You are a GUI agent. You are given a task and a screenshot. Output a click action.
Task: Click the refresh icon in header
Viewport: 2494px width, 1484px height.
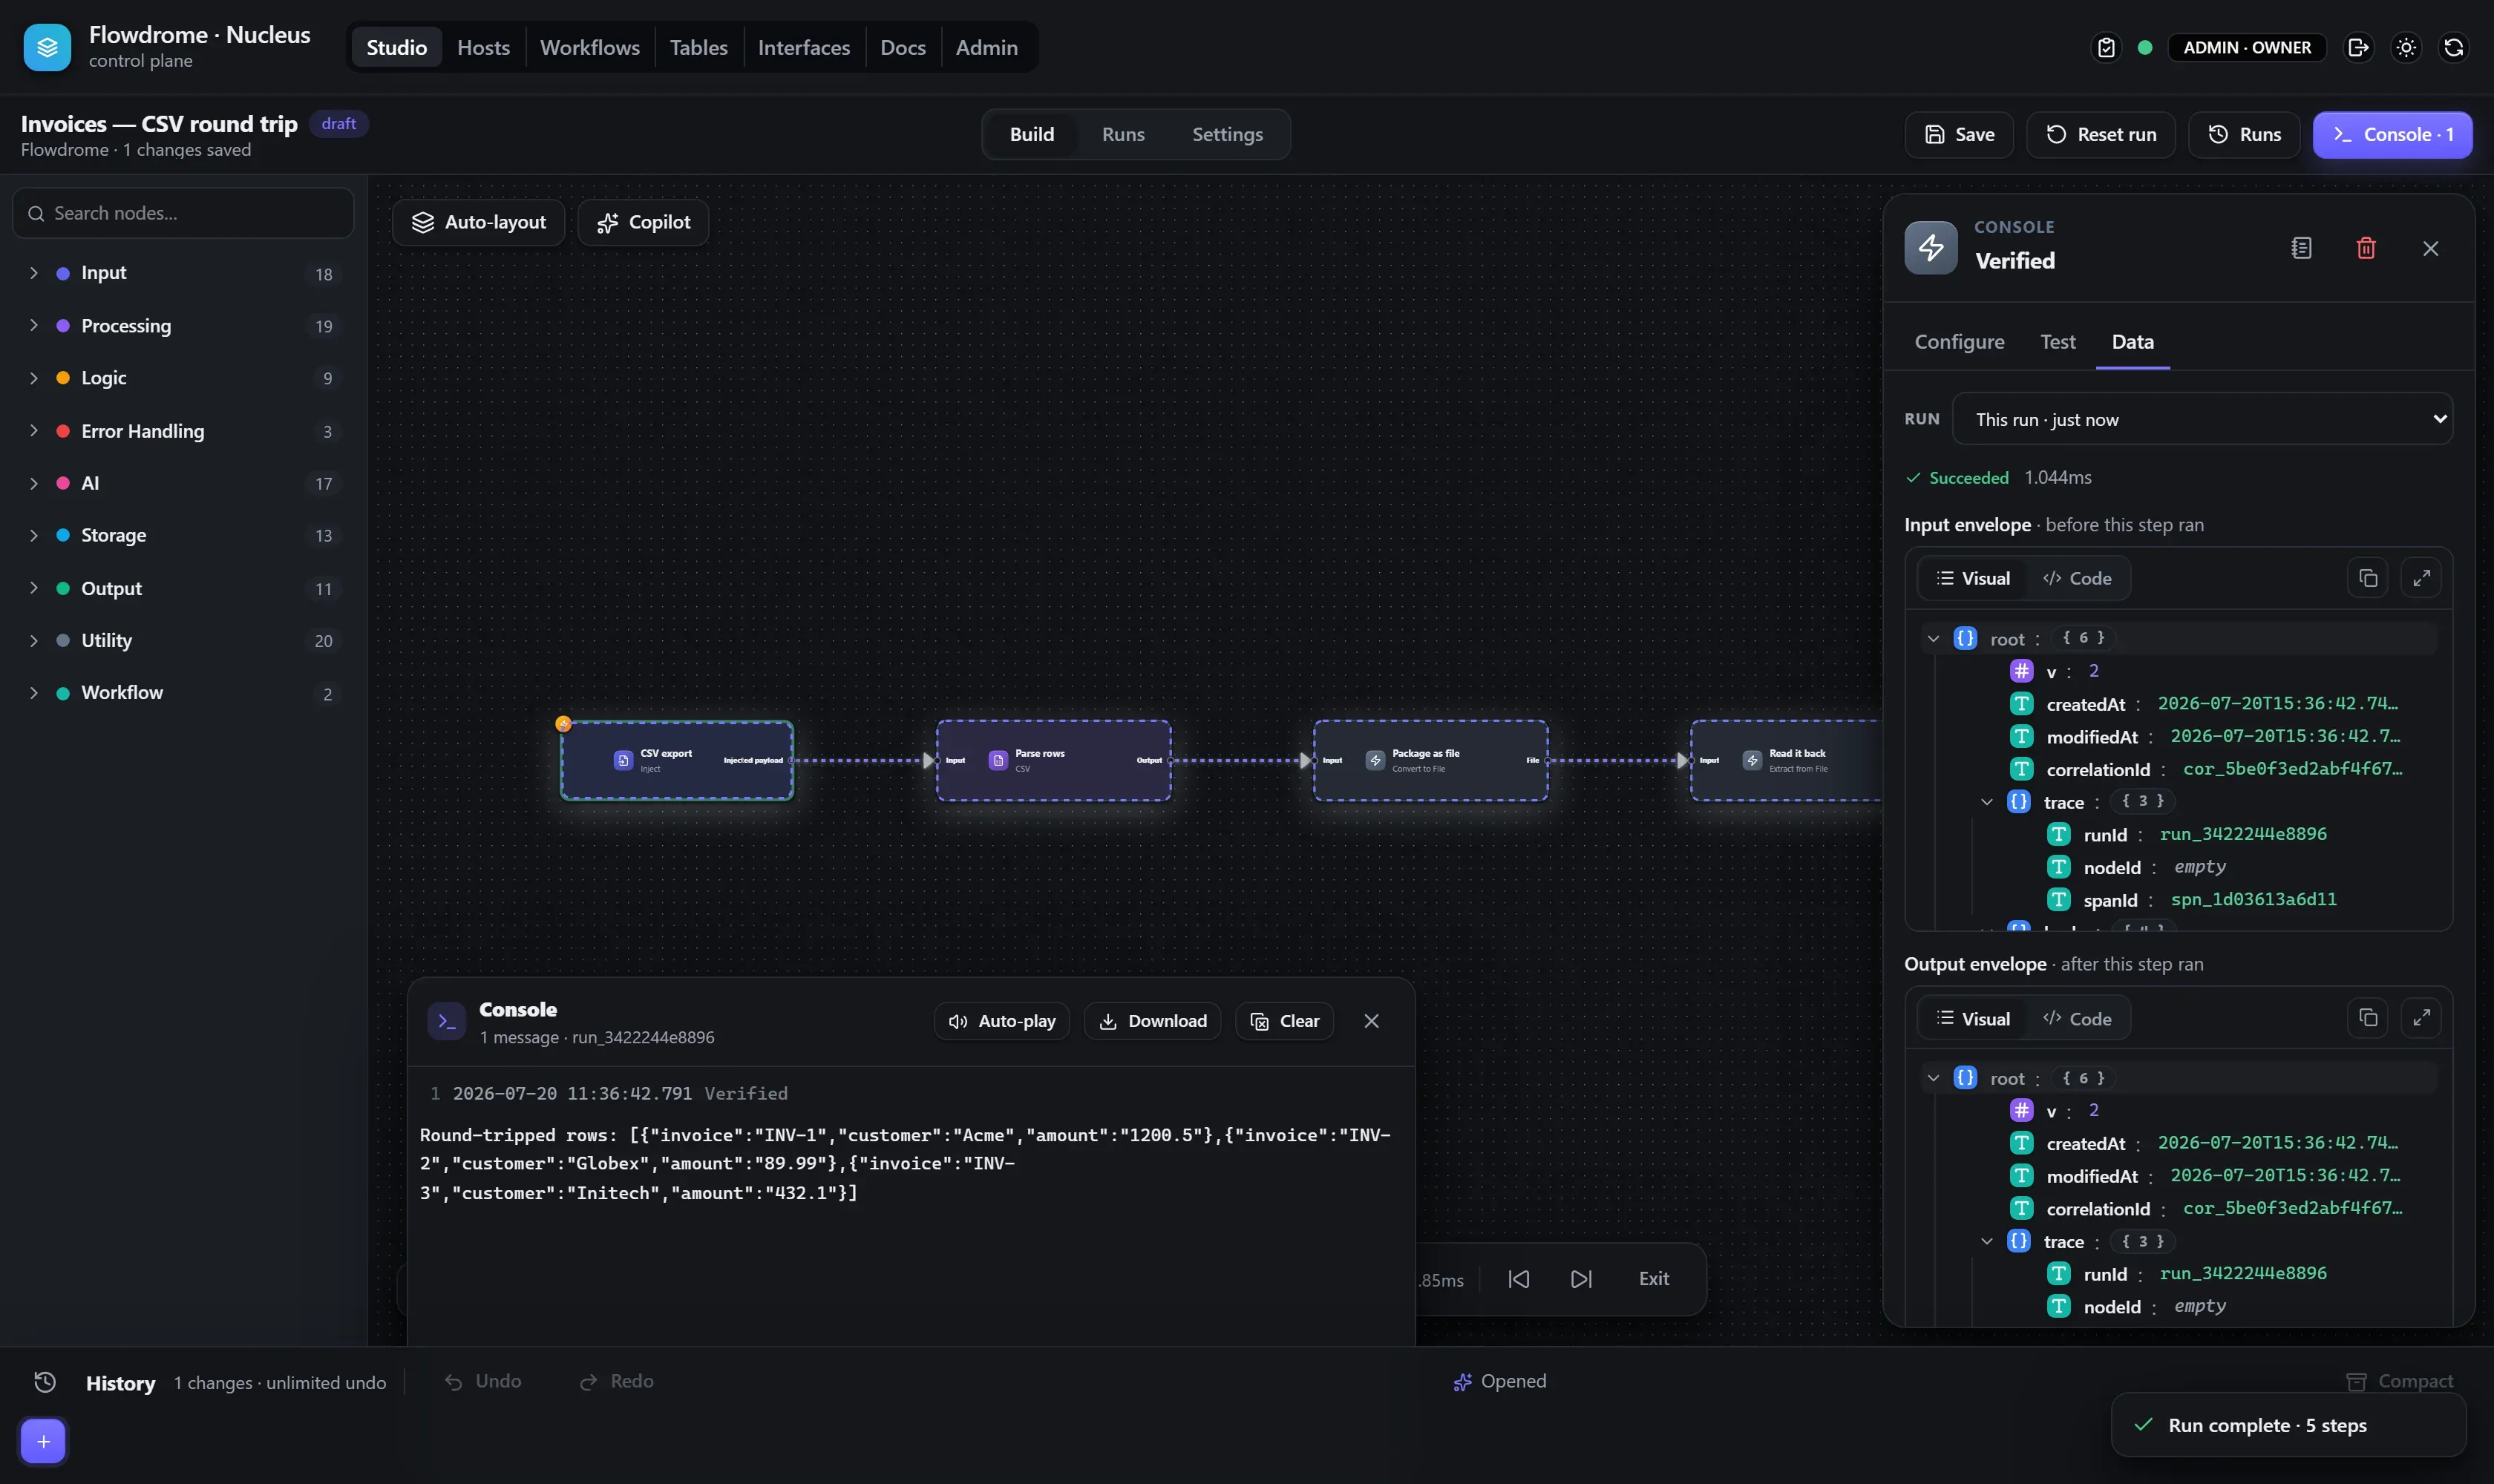pos(2453,47)
